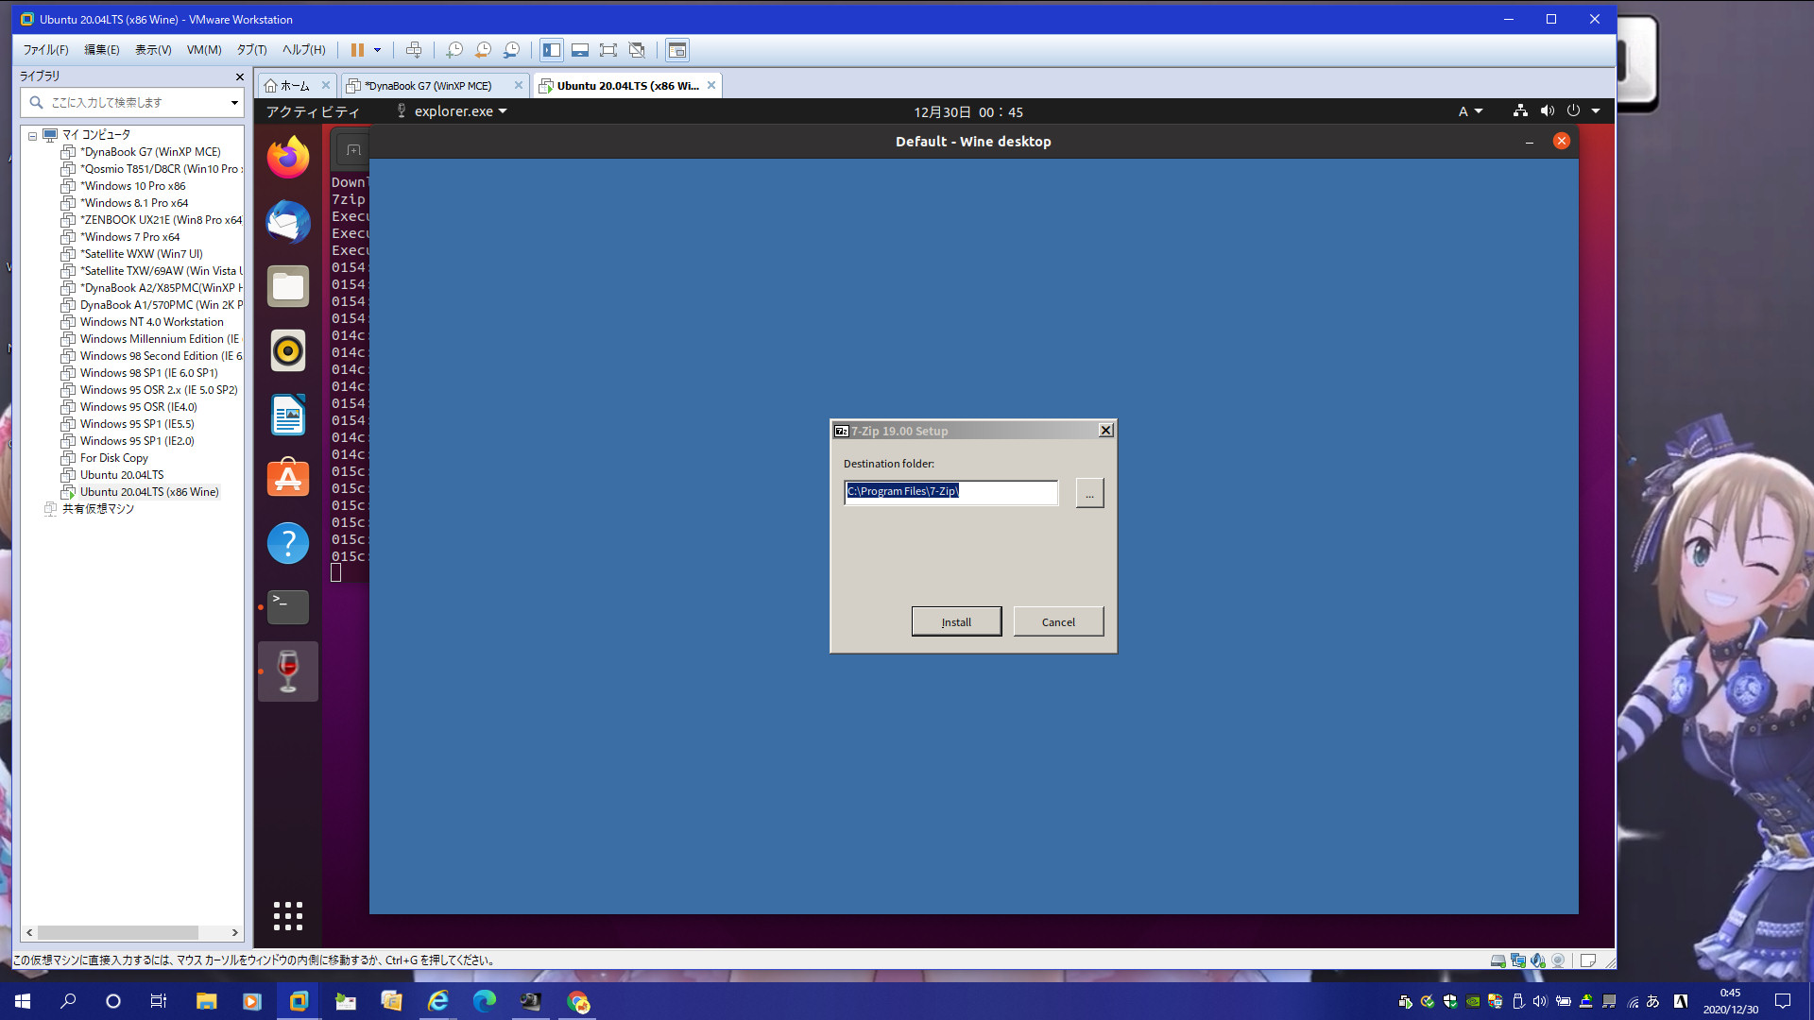
Task: Pause the virtual machine with the pause icon
Action: [357, 50]
